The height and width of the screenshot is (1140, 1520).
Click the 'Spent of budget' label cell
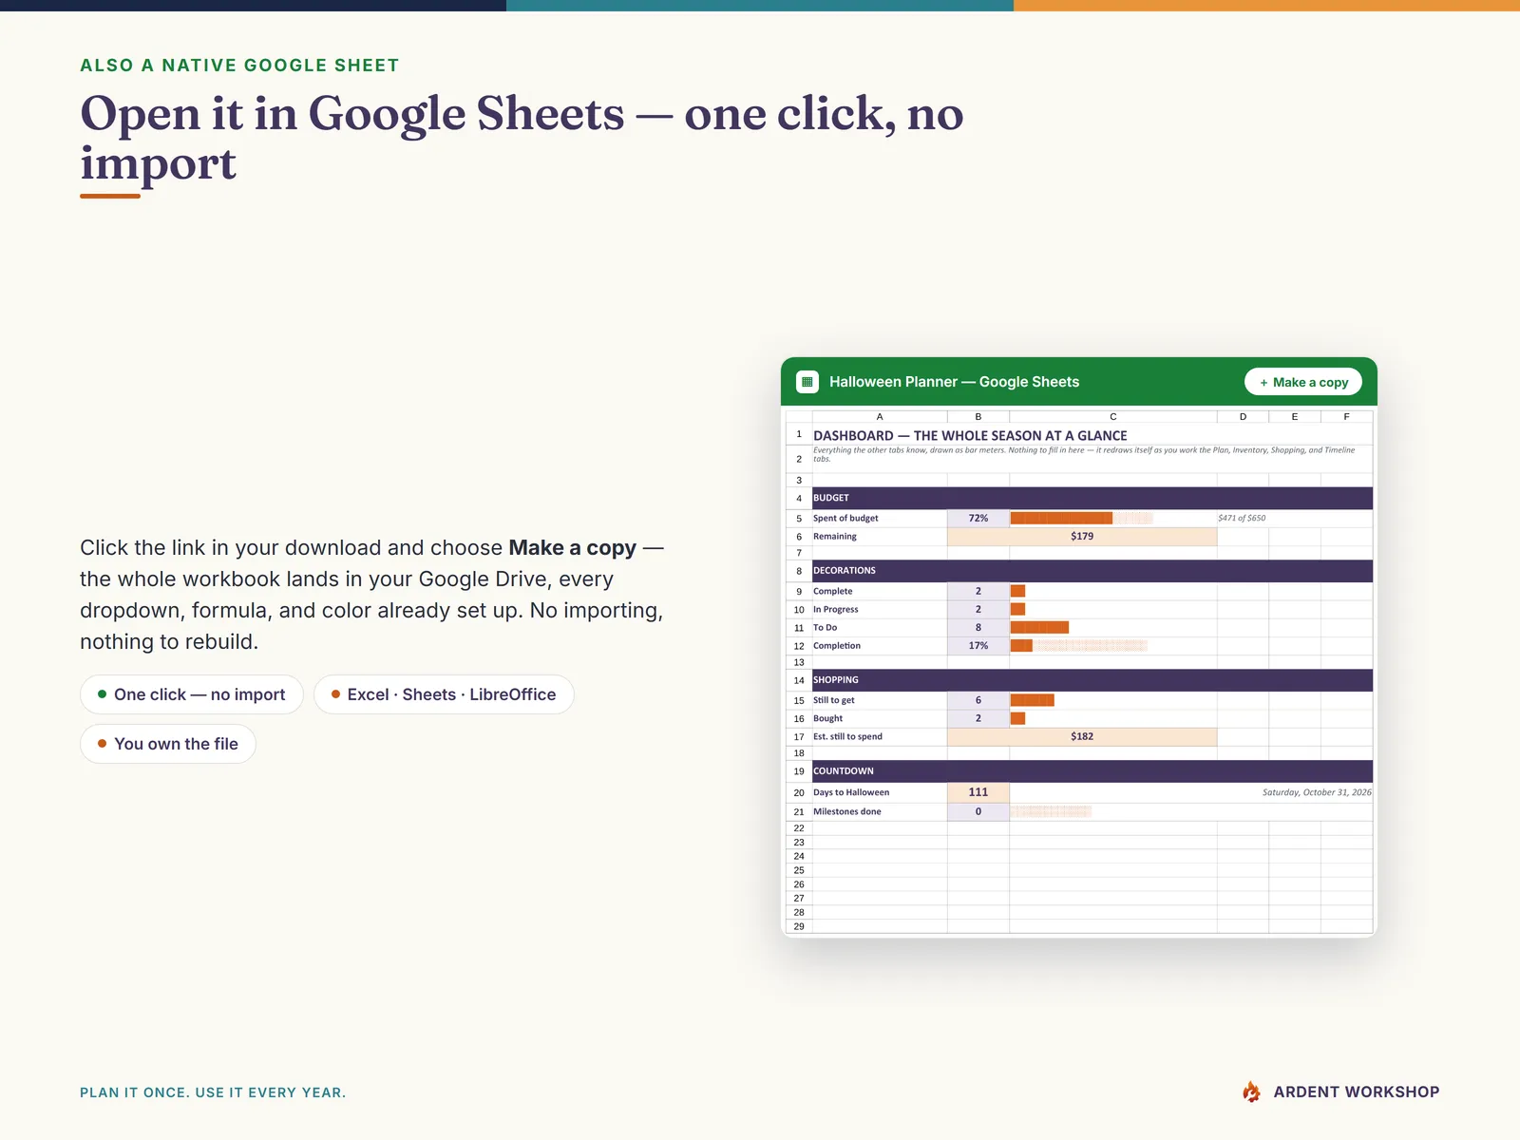coord(880,519)
